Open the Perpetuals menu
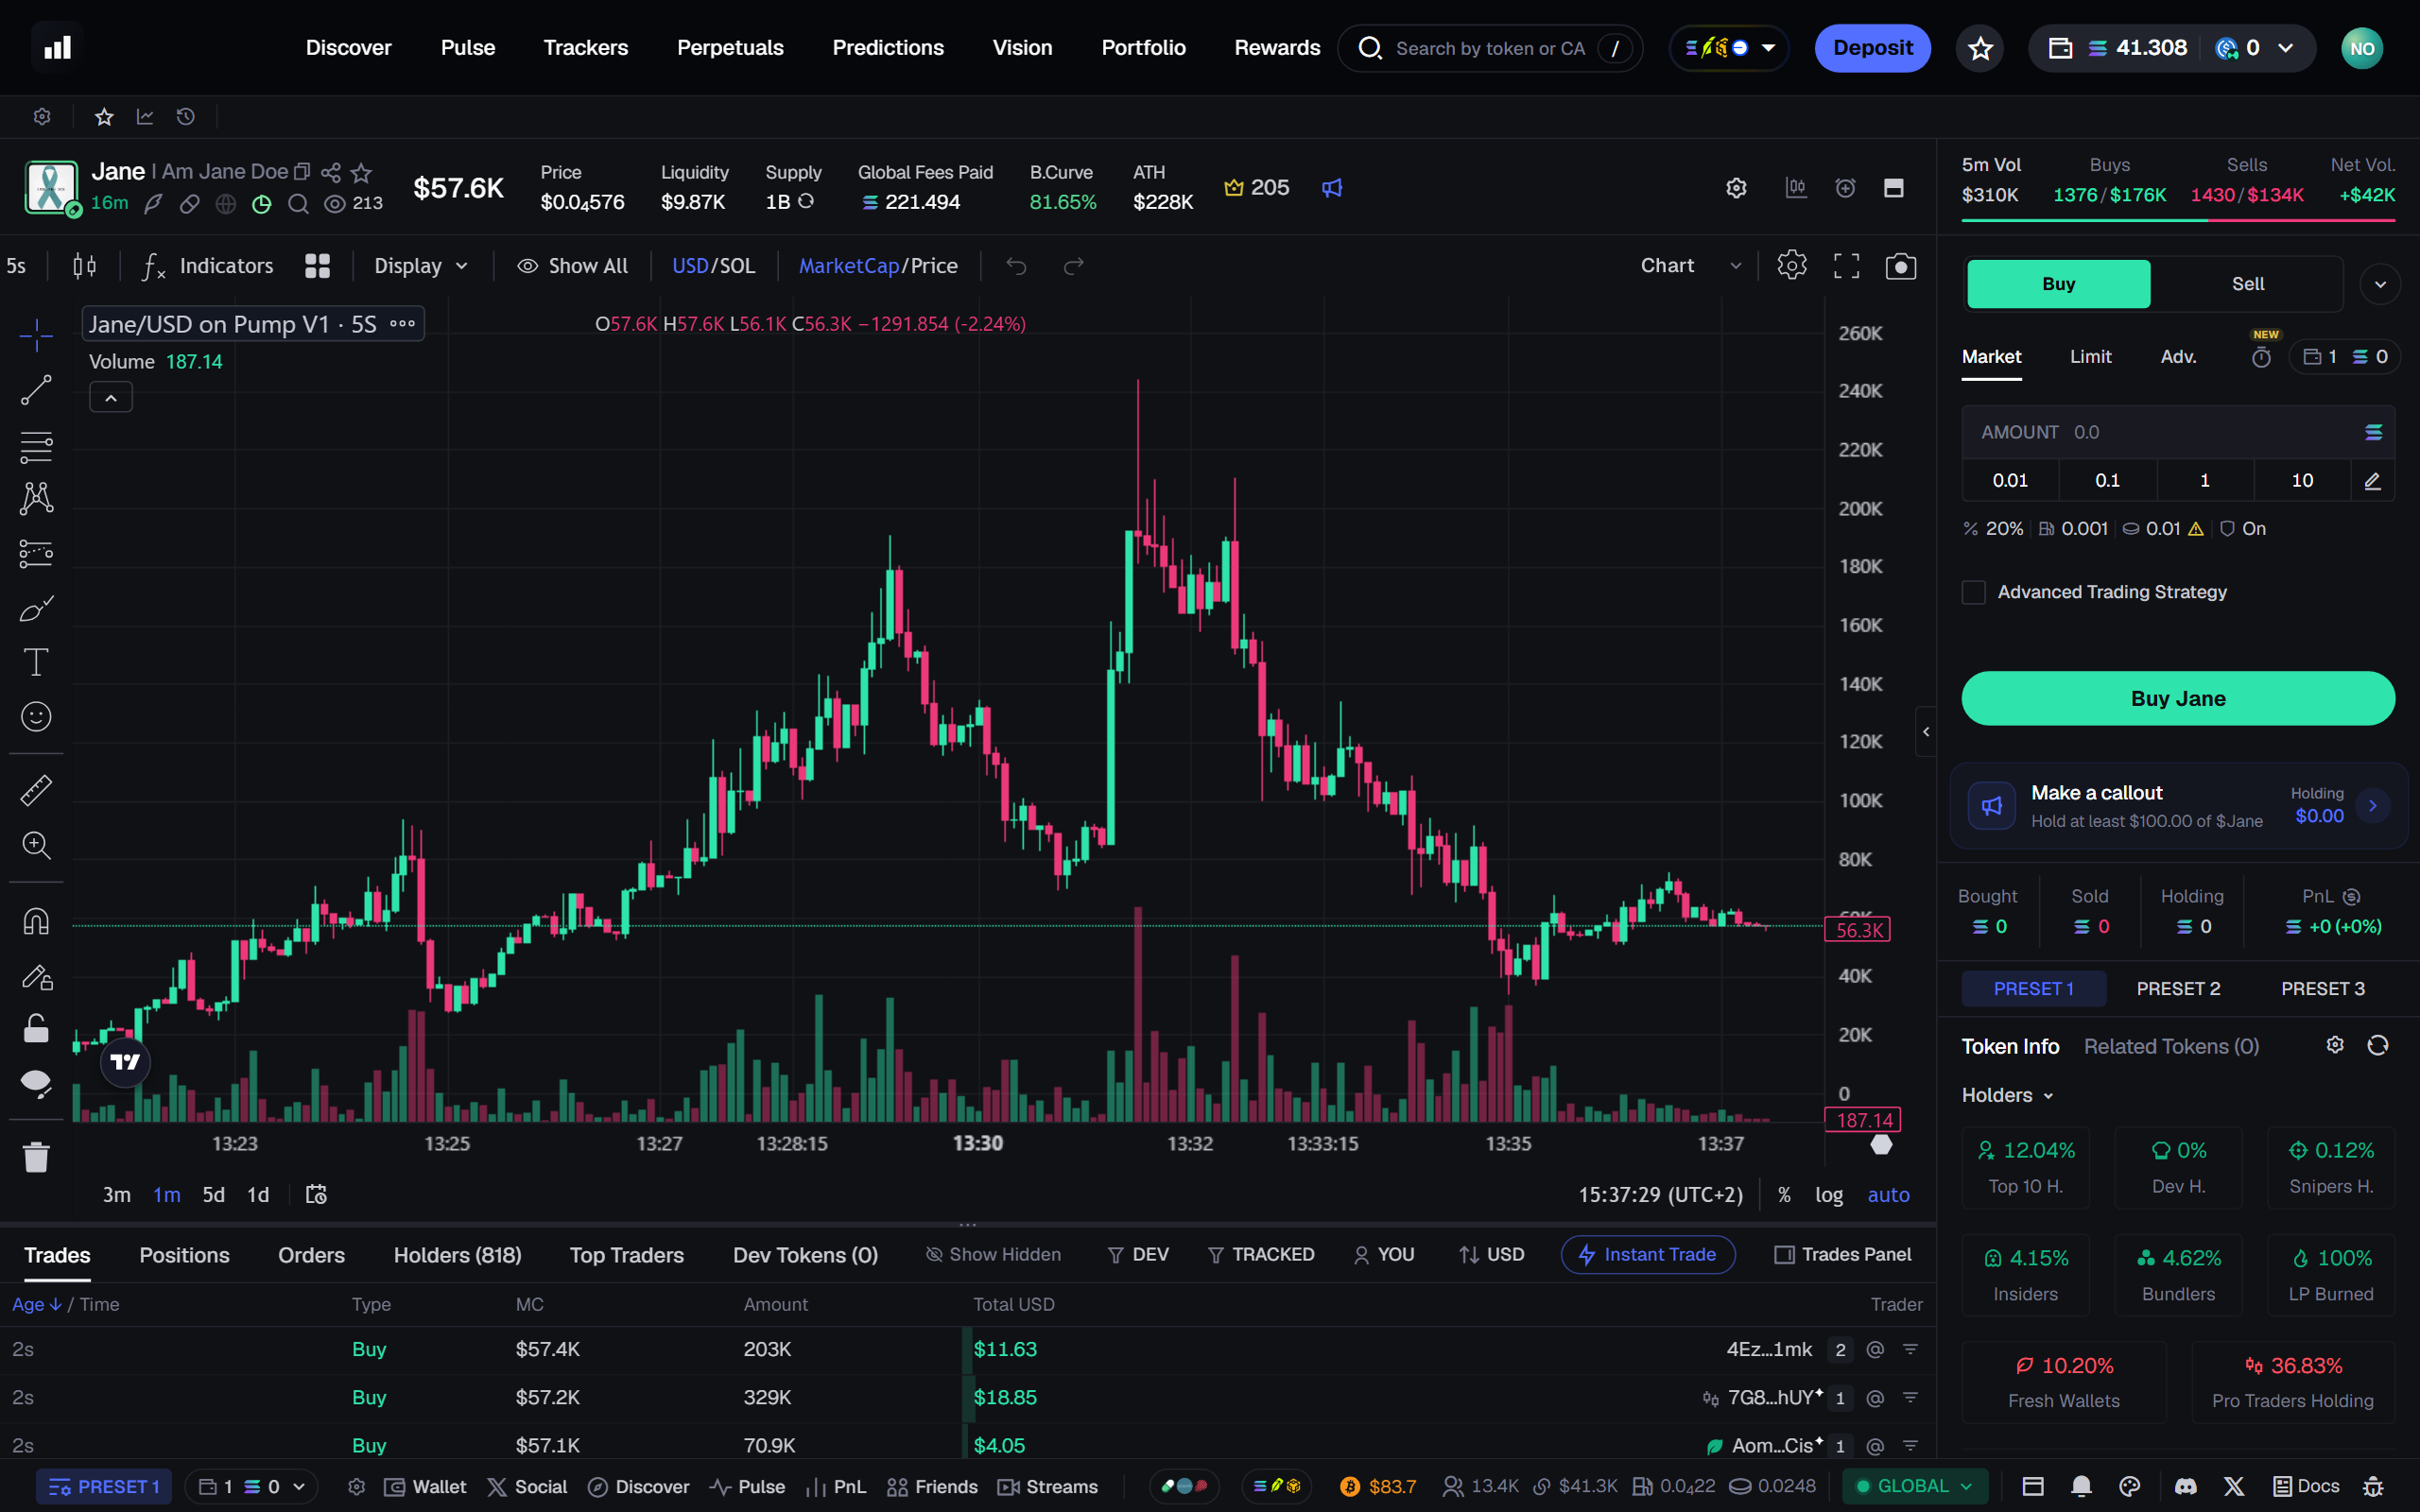This screenshot has height=1512, width=2420. 730,48
